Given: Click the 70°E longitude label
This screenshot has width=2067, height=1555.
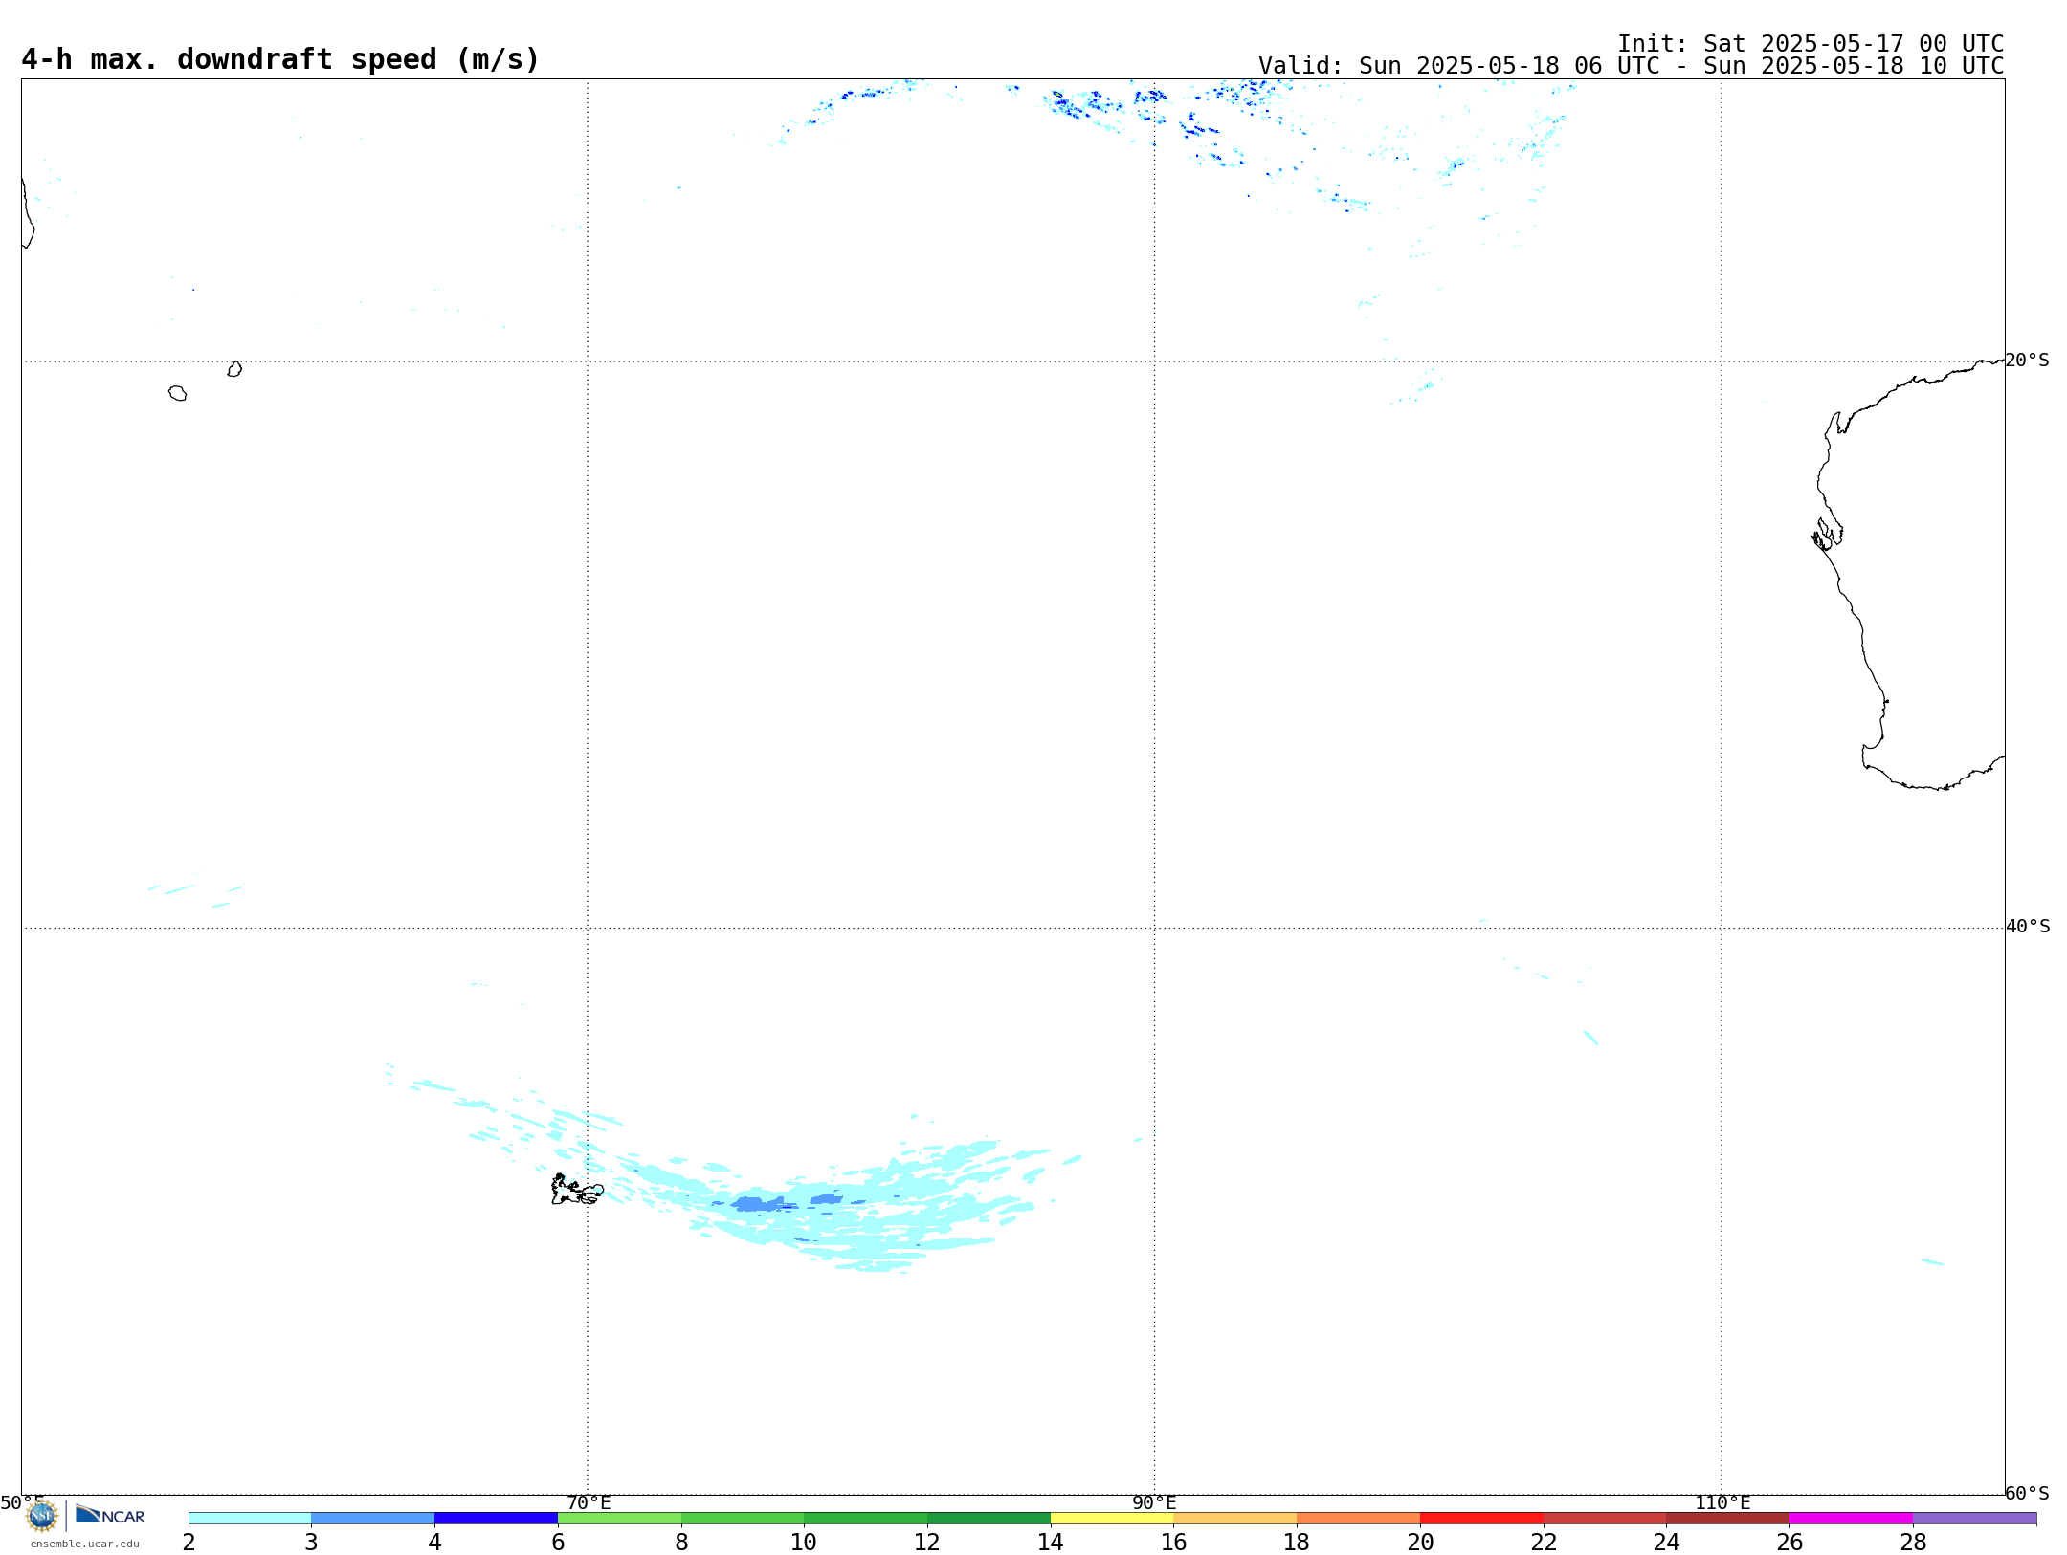Looking at the screenshot, I should [588, 1503].
